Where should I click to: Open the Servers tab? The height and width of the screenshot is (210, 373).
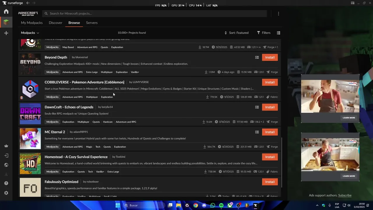coord(92,23)
